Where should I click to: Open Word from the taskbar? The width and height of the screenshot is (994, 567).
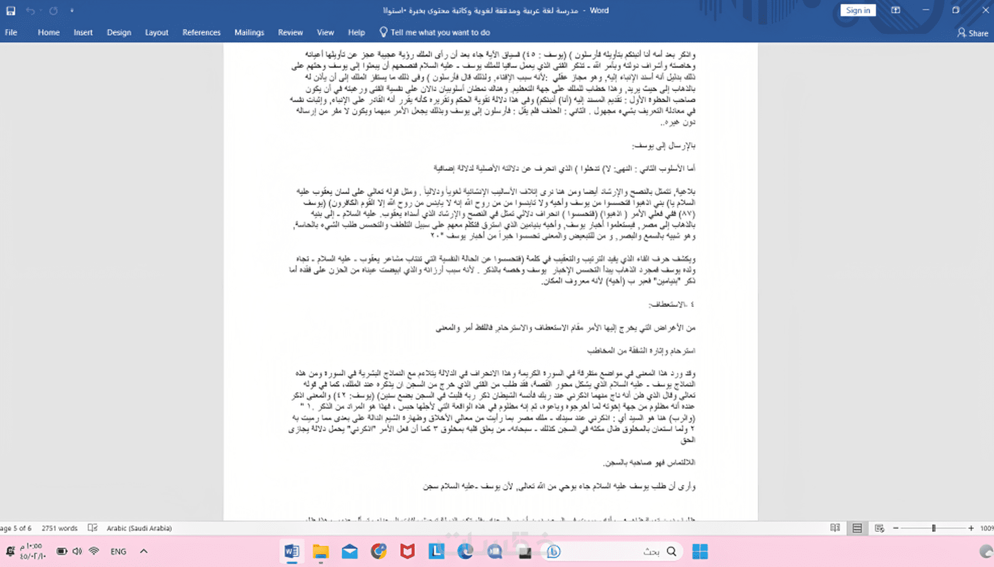(x=292, y=551)
